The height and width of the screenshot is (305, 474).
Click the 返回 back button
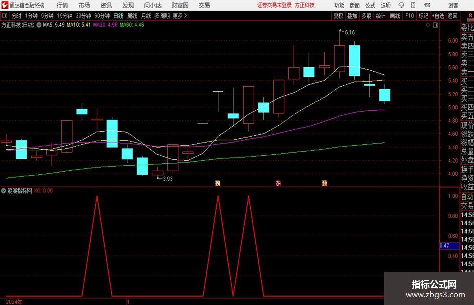(452, 16)
